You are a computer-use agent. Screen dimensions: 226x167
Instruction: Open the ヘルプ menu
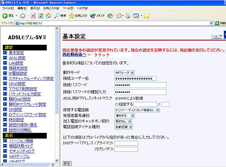point(82,8)
